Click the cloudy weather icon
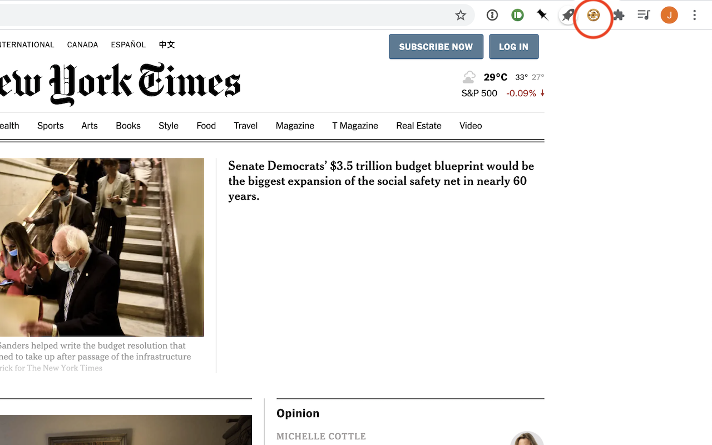The height and width of the screenshot is (445, 712). 469,77
